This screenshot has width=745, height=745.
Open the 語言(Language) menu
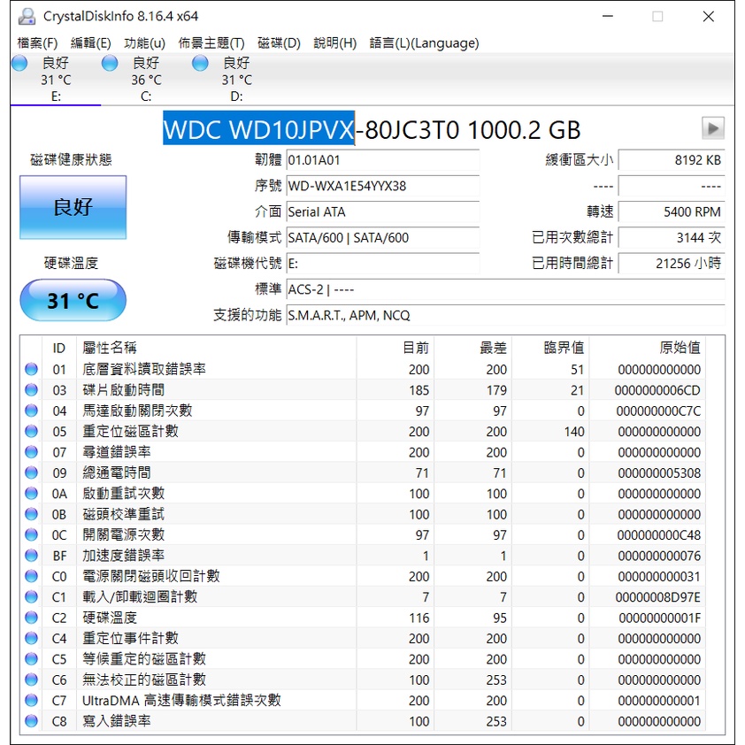click(421, 42)
